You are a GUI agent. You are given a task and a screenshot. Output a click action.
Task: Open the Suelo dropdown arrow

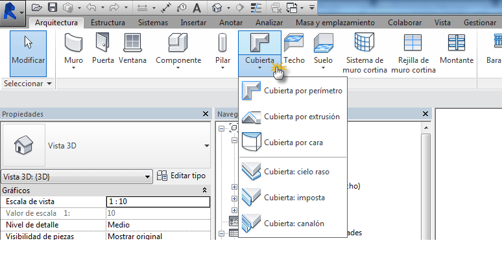pyautogui.click(x=323, y=68)
